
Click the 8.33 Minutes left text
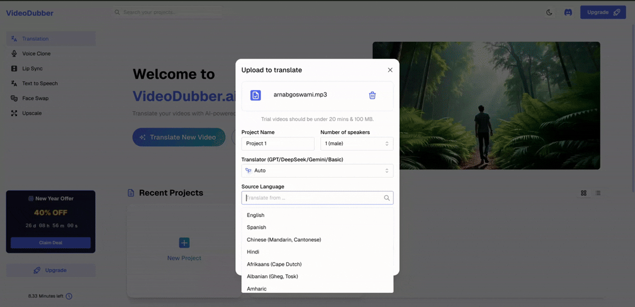[45, 296]
